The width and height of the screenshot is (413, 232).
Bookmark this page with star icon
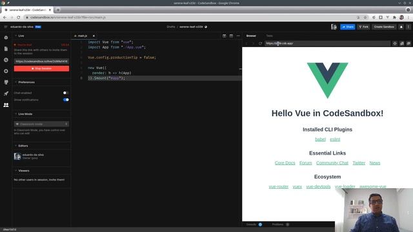[365, 17]
